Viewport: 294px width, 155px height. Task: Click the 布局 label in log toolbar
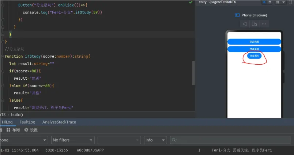[x=16, y=130]
